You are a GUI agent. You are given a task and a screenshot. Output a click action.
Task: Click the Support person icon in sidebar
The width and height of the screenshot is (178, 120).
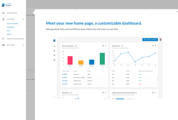[x=3, y=19]
